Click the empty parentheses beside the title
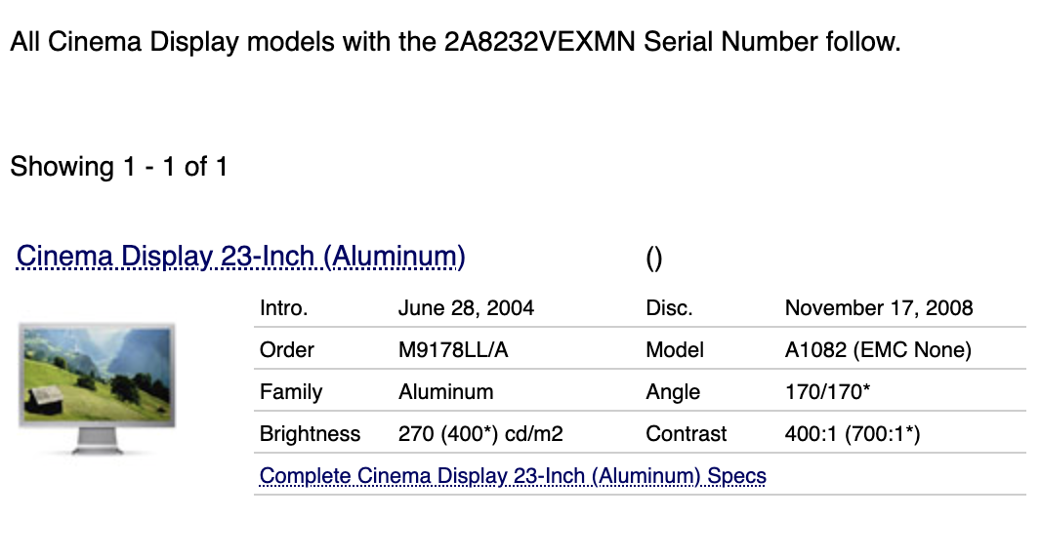1041x560 pixels. pos(654,259)
